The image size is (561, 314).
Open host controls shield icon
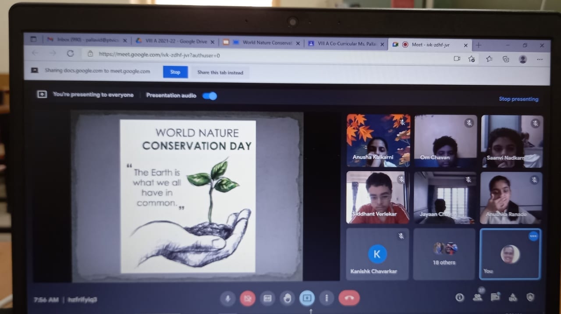tap(530, 297)
